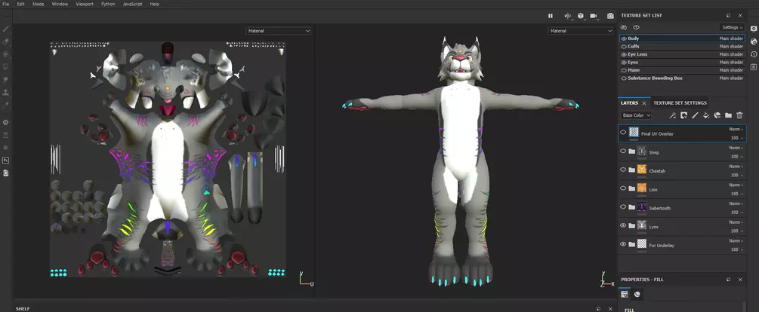Pause the viewport rendering

coord(551,16)
